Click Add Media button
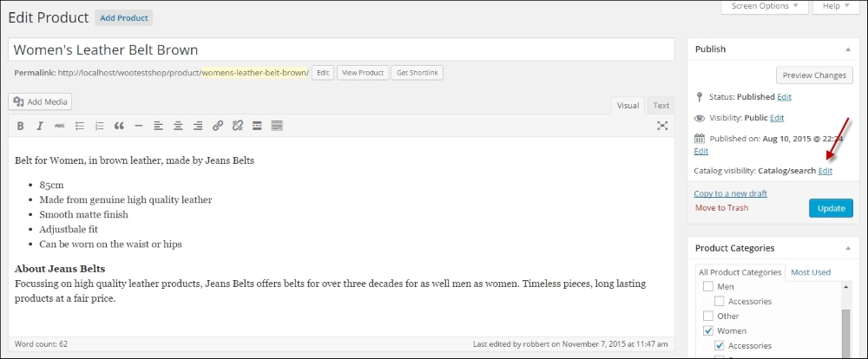 coord(40,101)
